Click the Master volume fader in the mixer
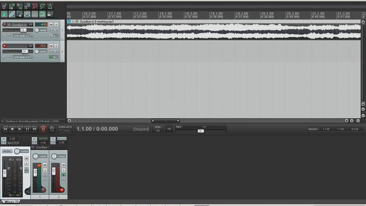This screenshot has height=206, width=366. point(5,173)
